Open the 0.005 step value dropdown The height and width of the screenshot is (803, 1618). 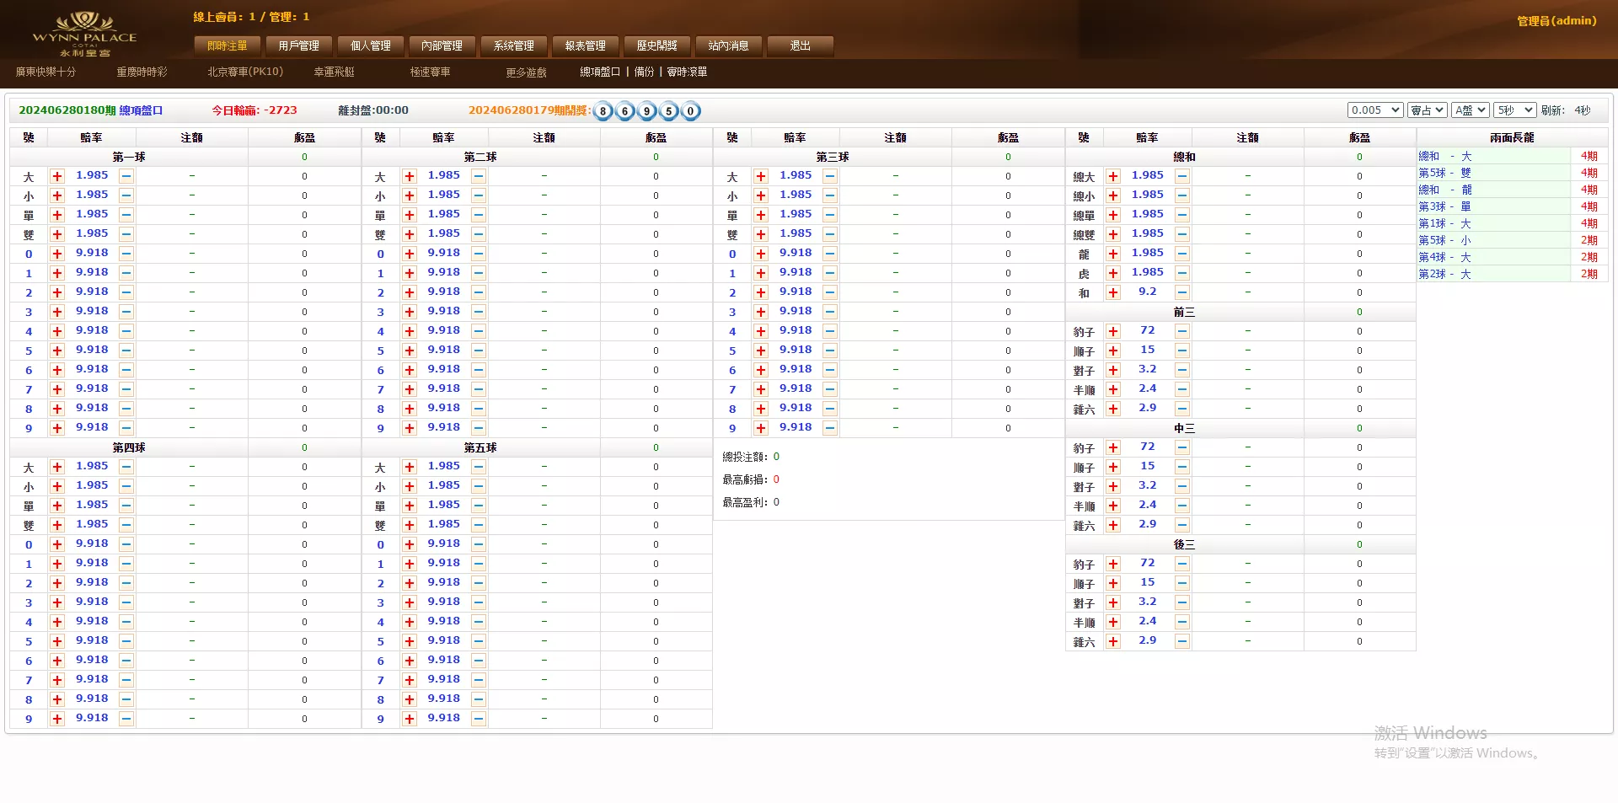click(1374, 110)
